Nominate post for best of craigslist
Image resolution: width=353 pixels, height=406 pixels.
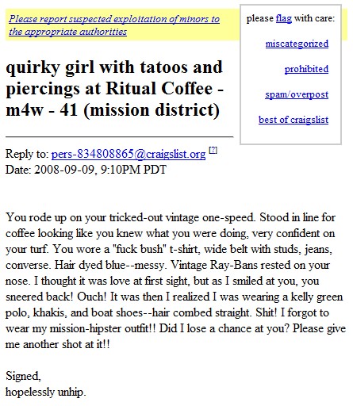click(x=294, y=120)
